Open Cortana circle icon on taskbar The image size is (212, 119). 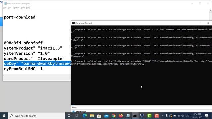(69, 116)
